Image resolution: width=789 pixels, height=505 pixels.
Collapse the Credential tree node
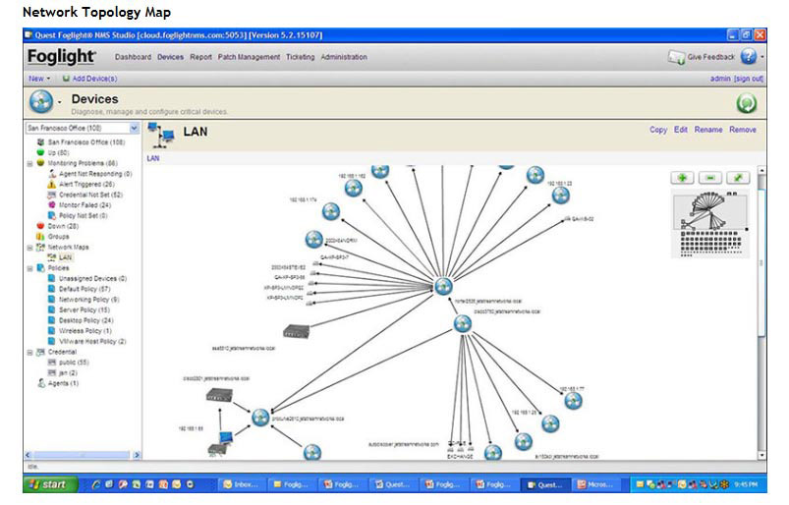point(29,353)
